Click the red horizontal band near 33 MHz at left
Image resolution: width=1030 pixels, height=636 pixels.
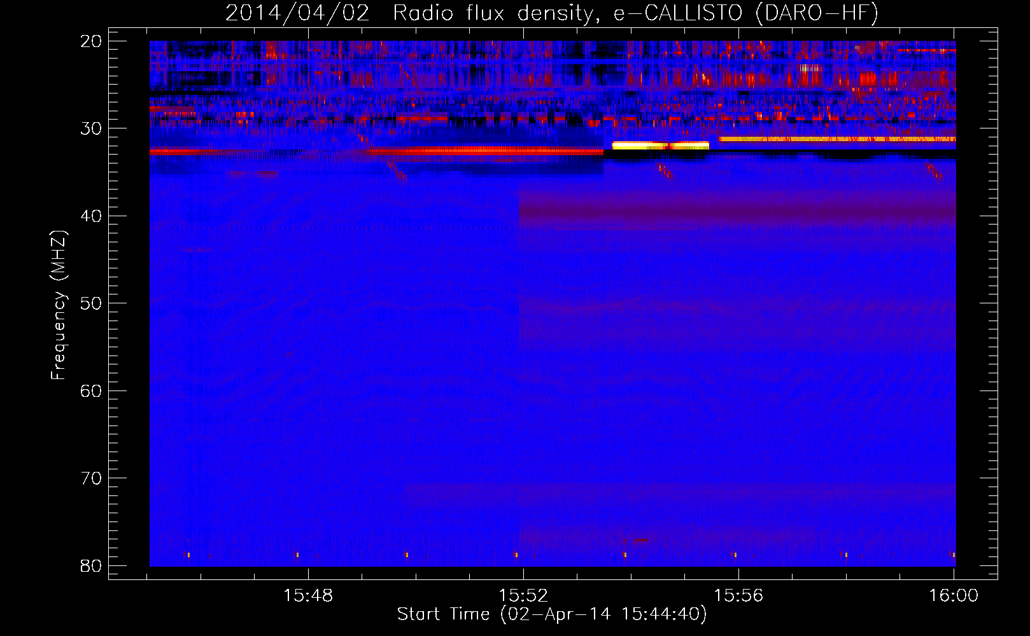(x=376, y=151)
